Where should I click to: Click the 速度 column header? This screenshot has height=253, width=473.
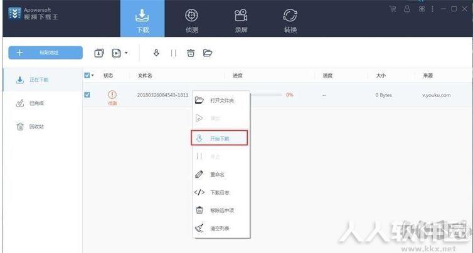pos(327,76)
